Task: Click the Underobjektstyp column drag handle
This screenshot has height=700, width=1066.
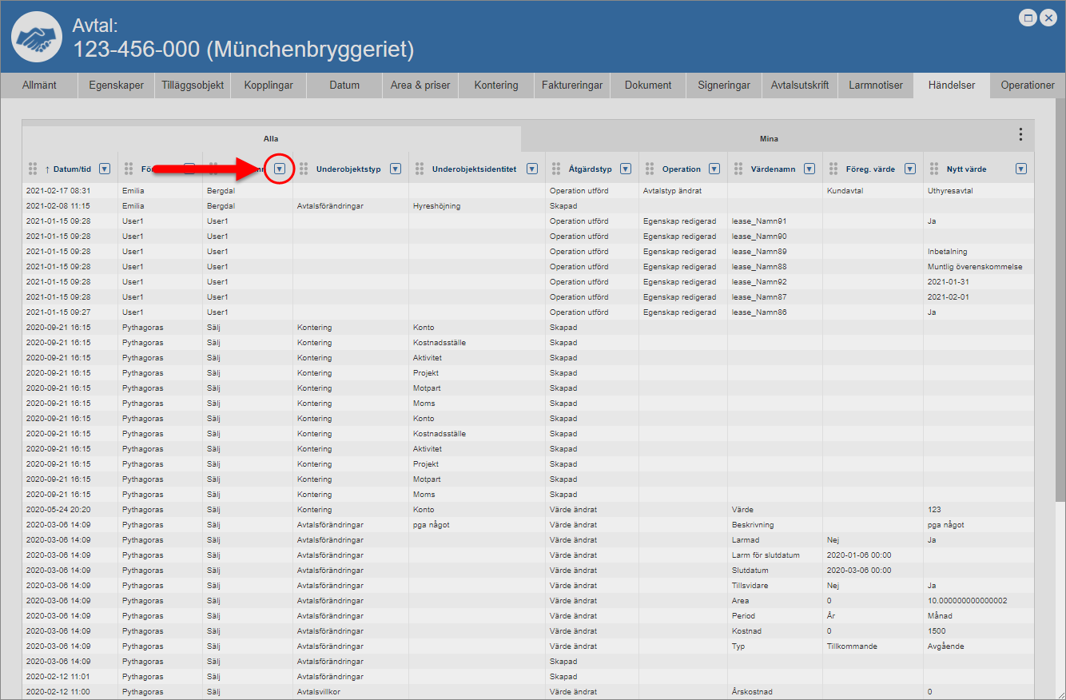Action: [304, 169]
